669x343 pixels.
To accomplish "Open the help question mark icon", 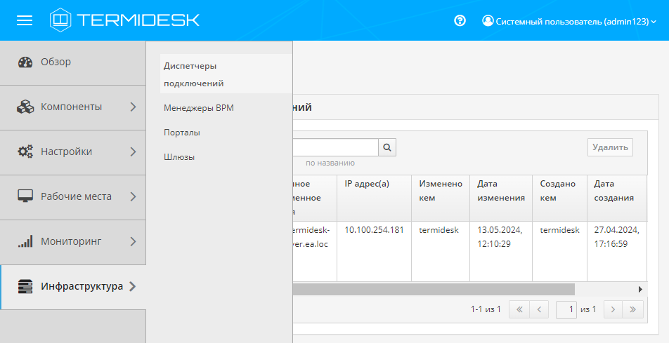I will point(460,21).
